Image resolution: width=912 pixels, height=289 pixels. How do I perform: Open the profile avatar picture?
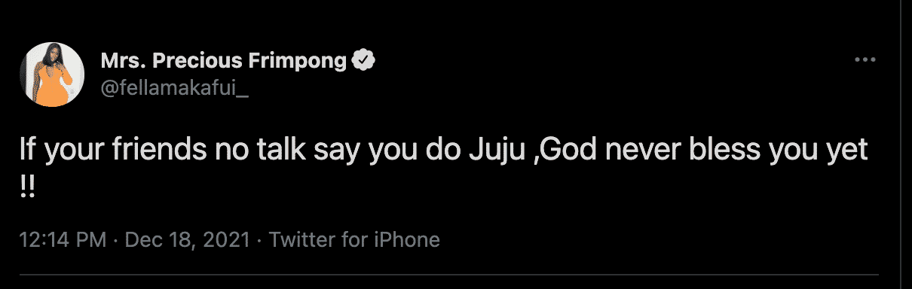51,75
